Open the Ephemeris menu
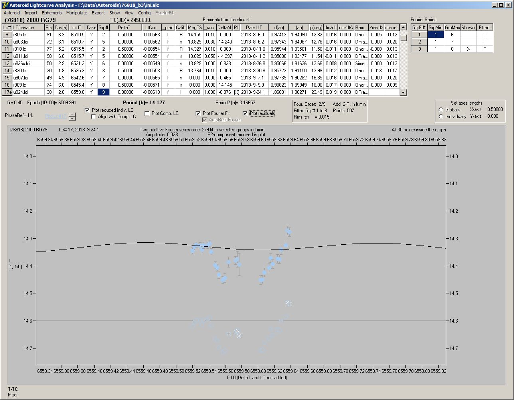This screenshot has height=400, width=514. 52,13
